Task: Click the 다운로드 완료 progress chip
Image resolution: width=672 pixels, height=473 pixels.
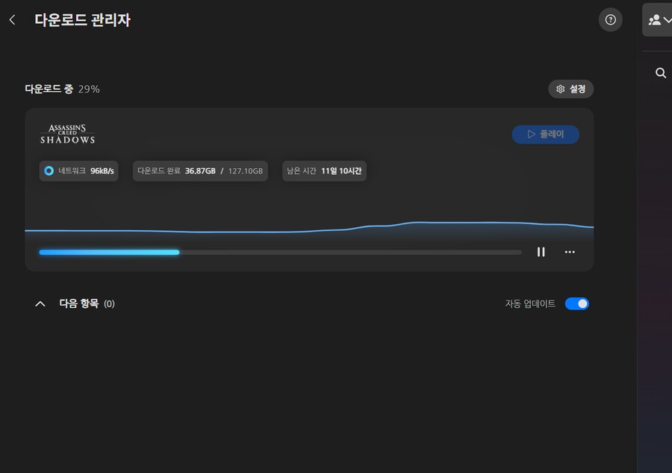Action: (200, 170)
